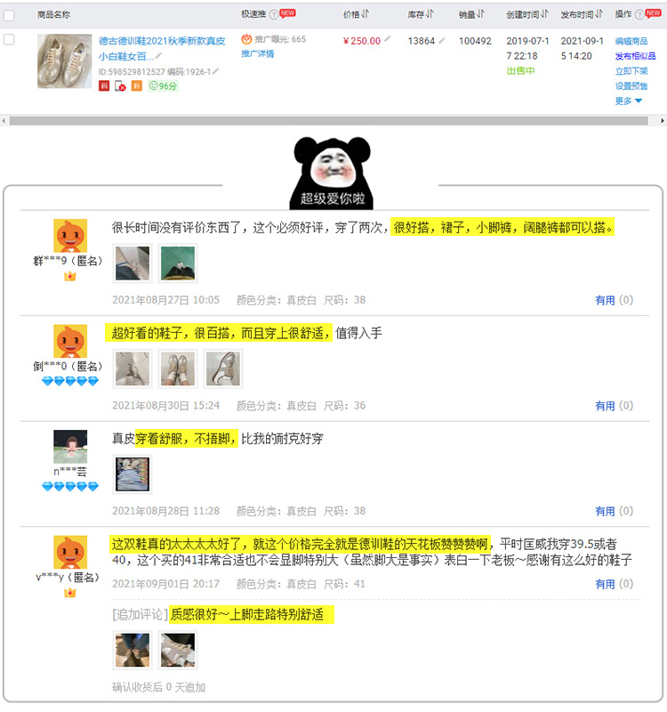
Task: Open the 推广详情 link
Action: [x=258, y=53]
